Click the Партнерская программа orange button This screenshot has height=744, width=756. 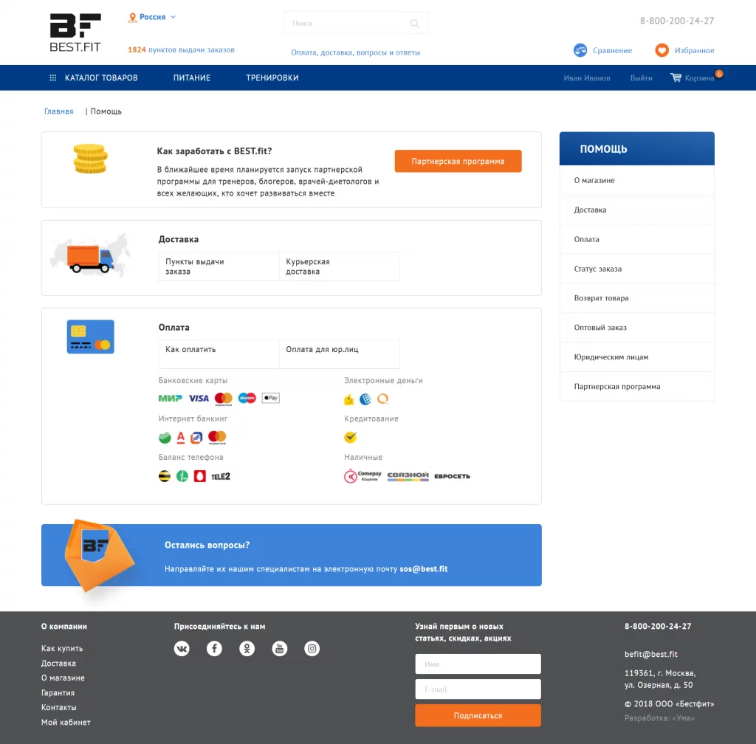coord(458,161)
